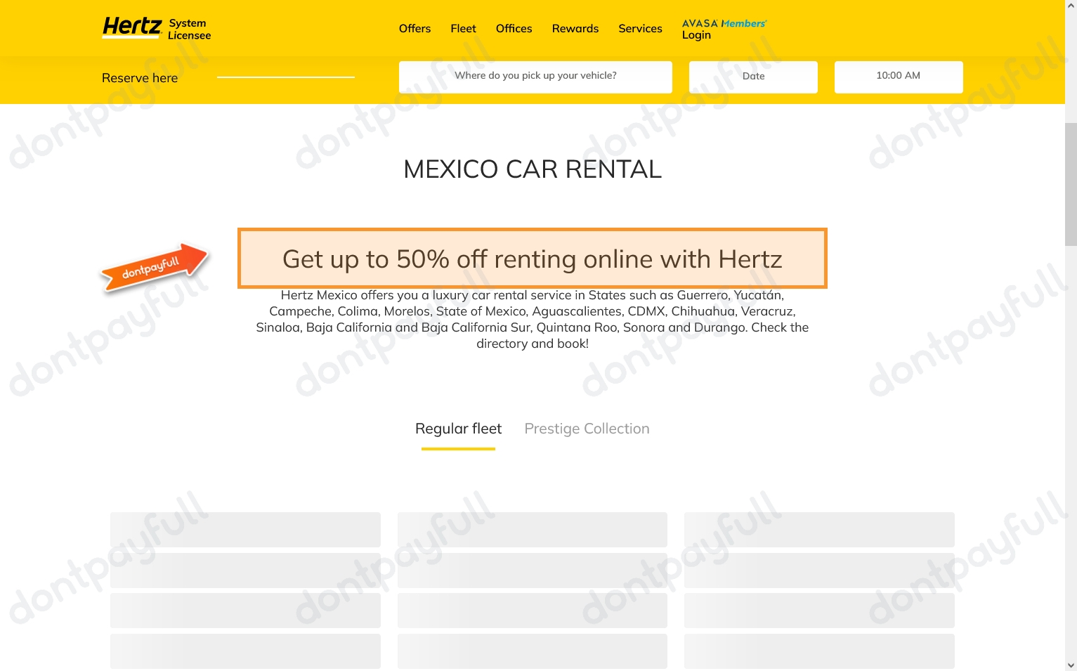Click the orange dontpayfull arrow badge
The width and height of the screenshot is (1077, 671).
pyautogui.click(x=155, y=267)
